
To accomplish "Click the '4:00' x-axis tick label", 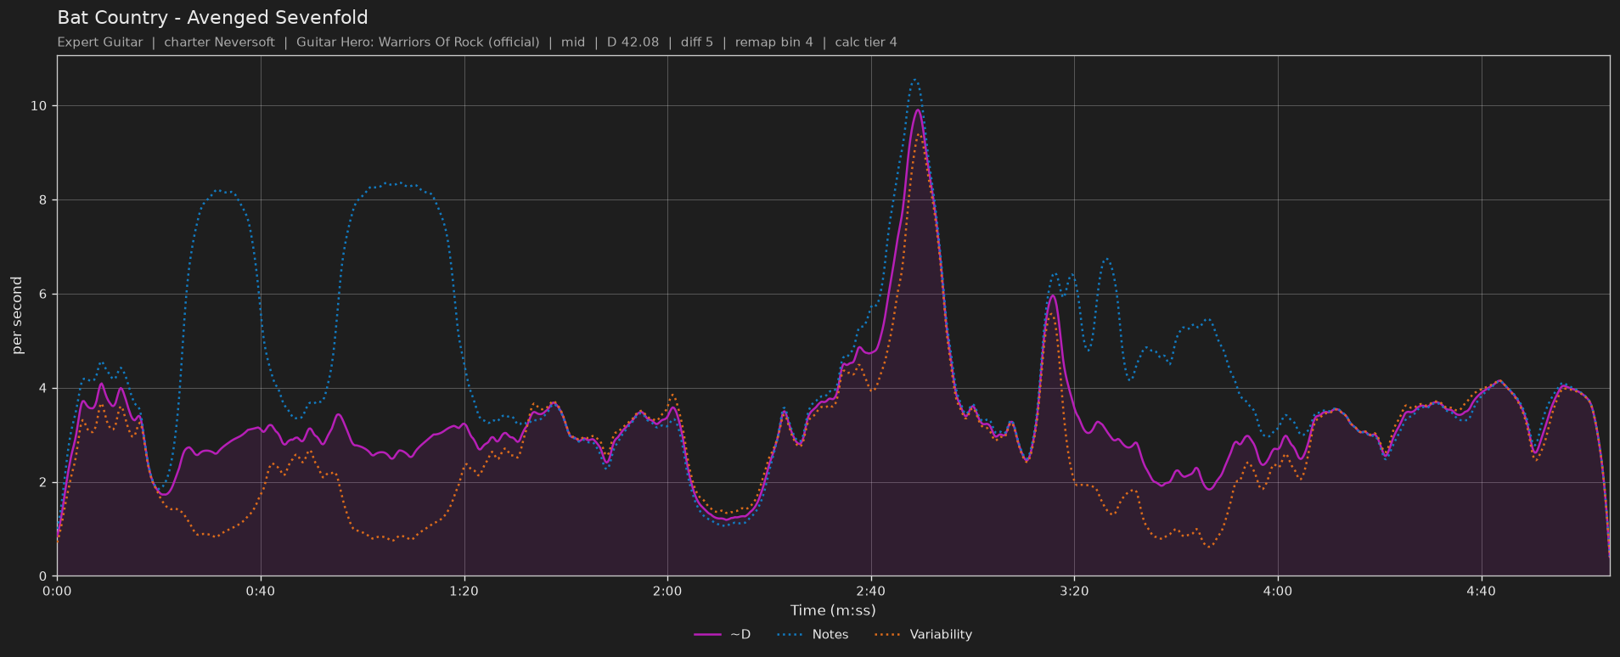I will [1277, 591].
